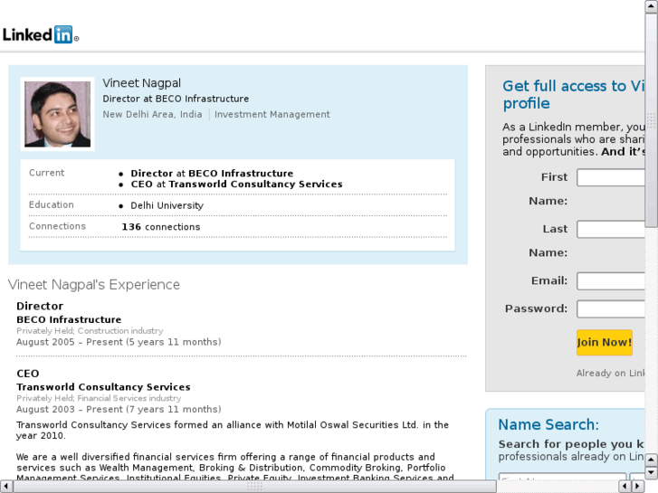658x493 pixels.
Task: Click the Last Name input field
Action: tap(611, 229)
